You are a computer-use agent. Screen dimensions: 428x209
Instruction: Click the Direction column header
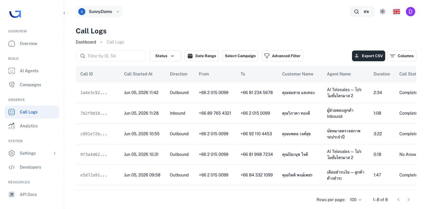(178, 74)
